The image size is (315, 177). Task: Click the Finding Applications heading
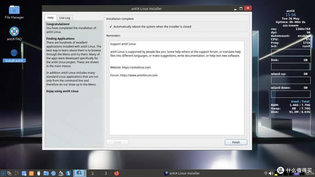click(x=60, y=38)
